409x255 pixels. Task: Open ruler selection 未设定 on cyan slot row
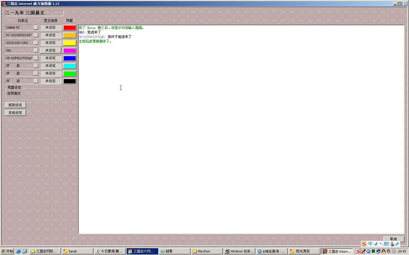[51, 66]
